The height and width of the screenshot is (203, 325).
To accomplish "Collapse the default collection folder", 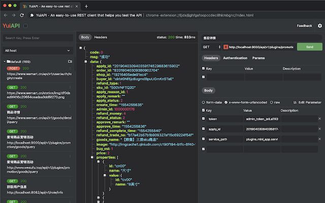I will pyautogui.click(x=5, y=61).
